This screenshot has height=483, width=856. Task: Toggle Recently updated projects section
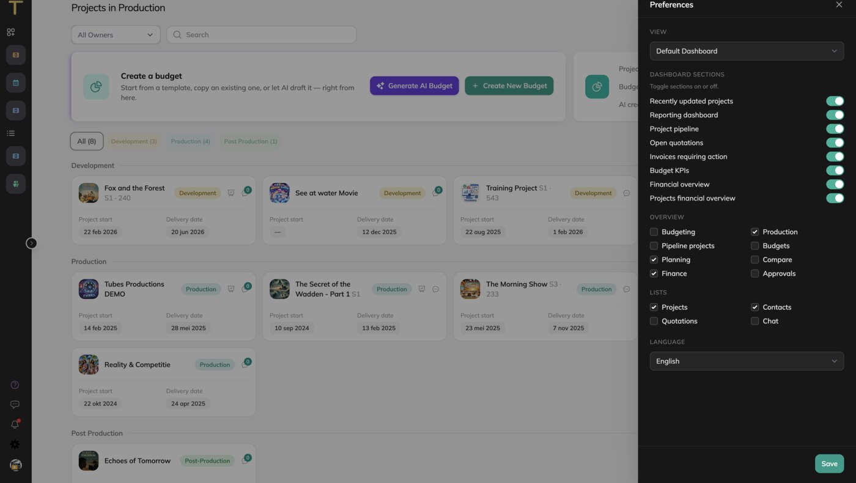pyautogui.click(x=835, y=101)
